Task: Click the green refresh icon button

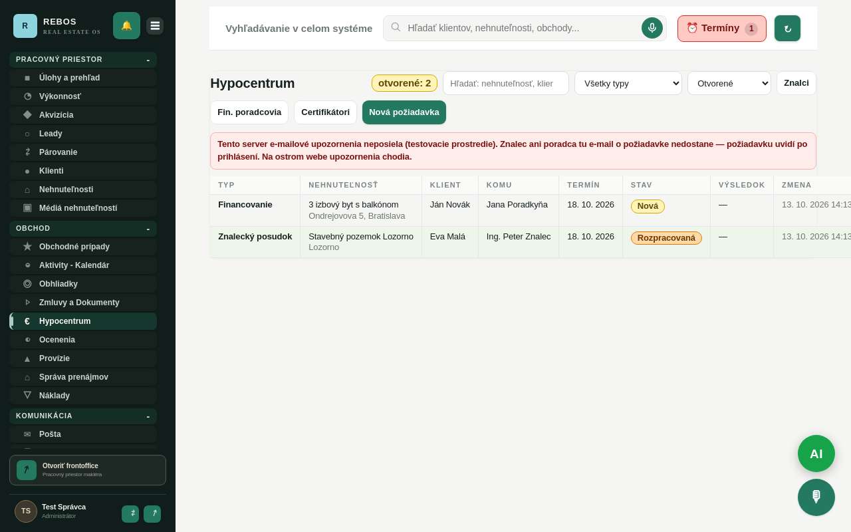Action: coord(788,29)
